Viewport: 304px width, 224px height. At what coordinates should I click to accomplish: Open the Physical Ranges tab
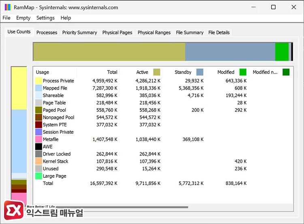coord(154,32)
